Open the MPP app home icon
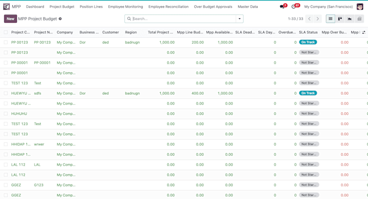The width and height of the screenshot is (368, 199). click(x=6, y=6)
